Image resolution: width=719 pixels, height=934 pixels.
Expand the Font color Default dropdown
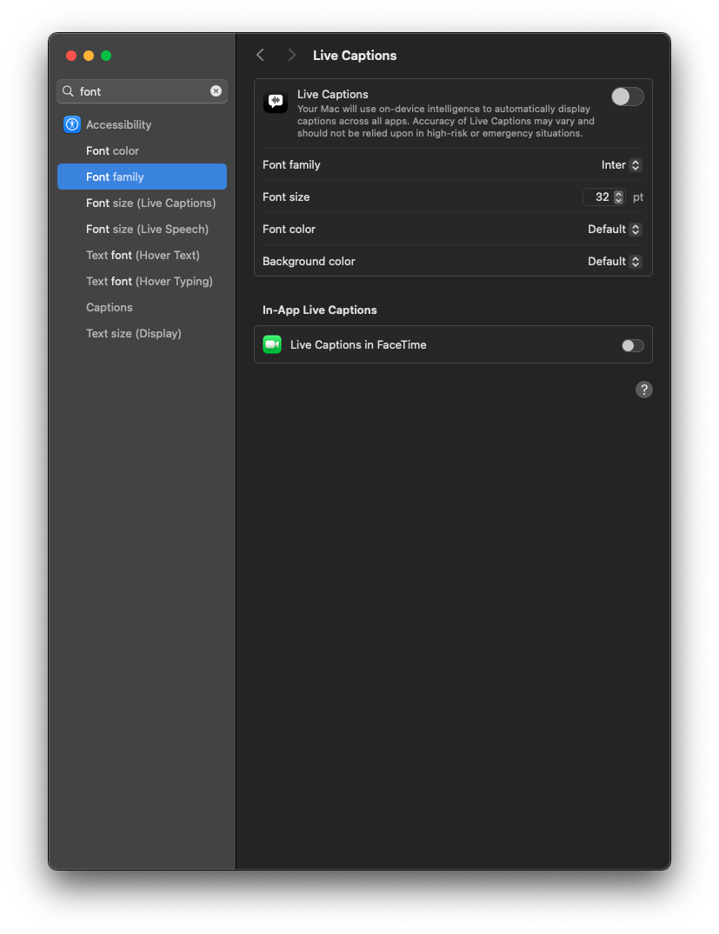615,230
